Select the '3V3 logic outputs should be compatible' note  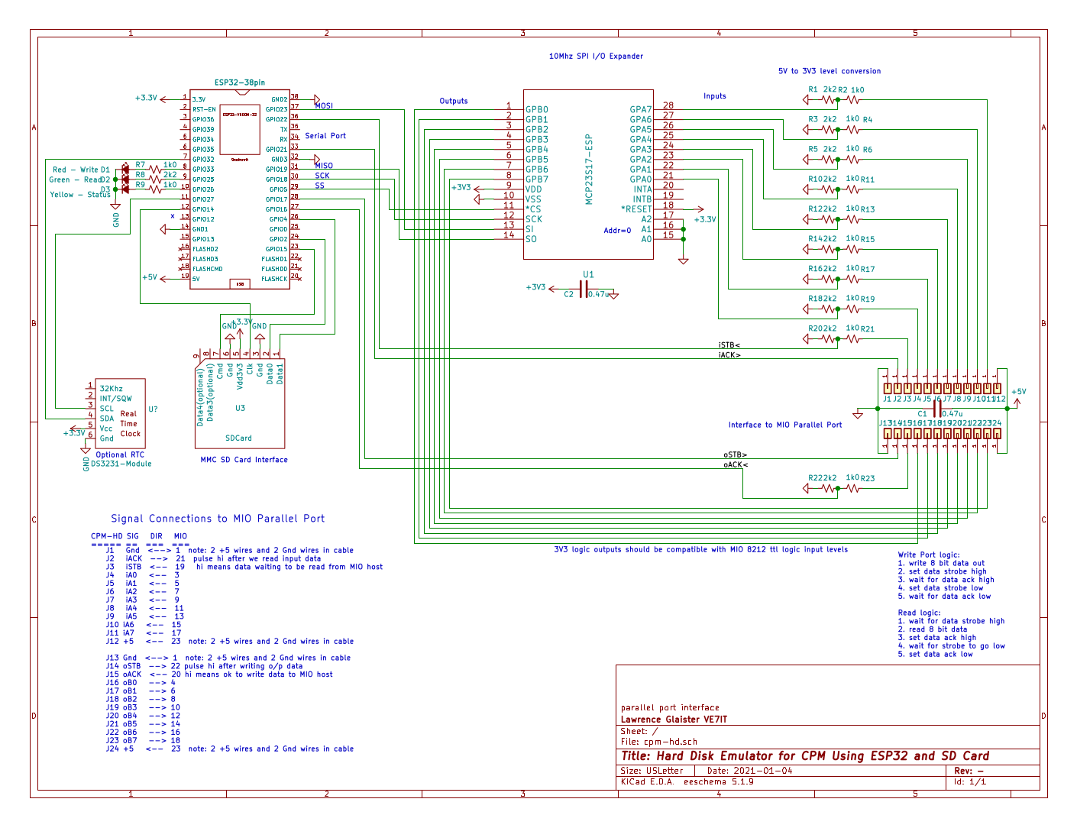click(700, 549)
